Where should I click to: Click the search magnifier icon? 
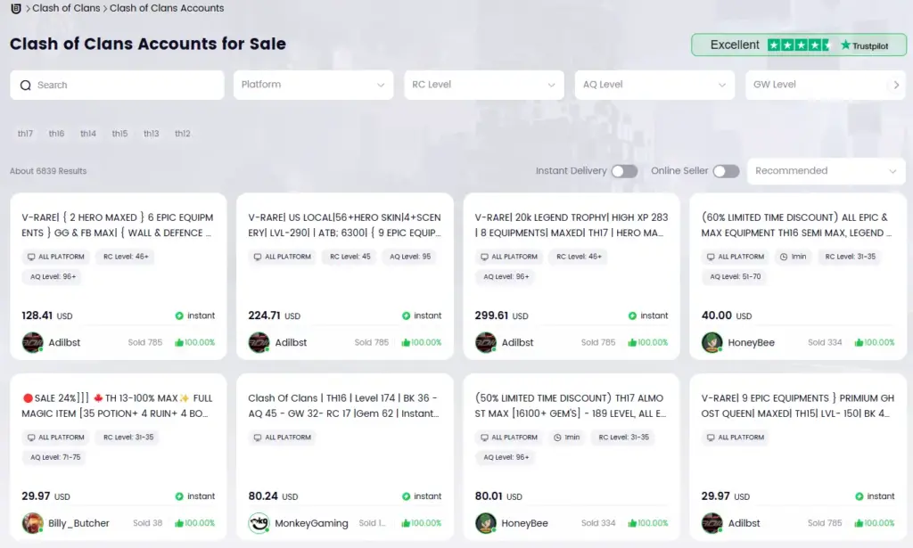point(26,86)
